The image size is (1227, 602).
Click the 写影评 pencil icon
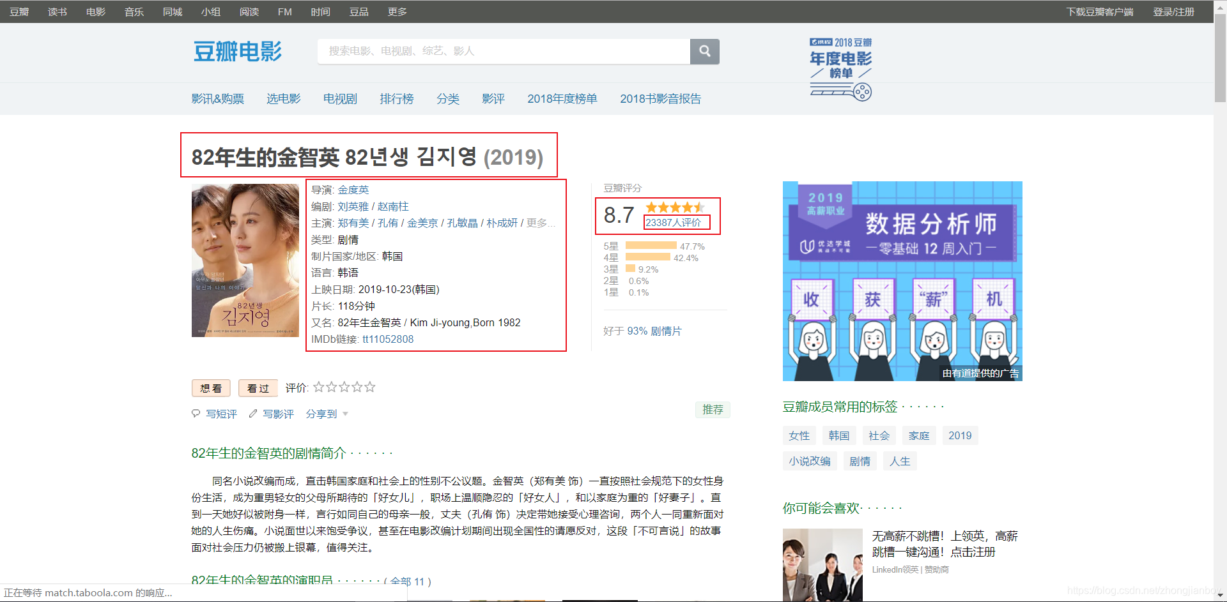click(x=253, y=414)
